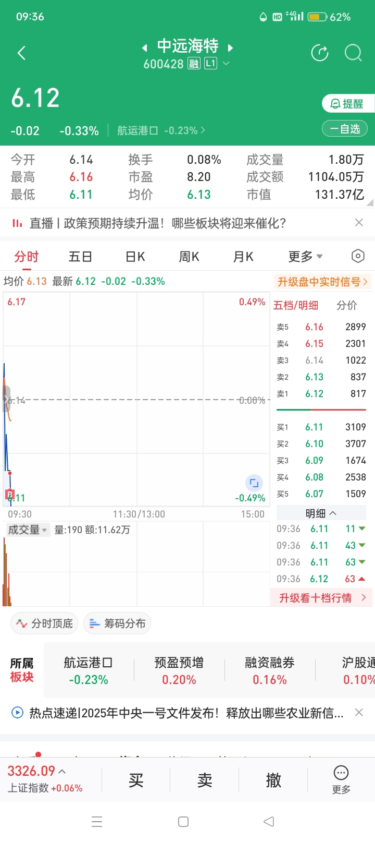This screenshot has width=375, height=841.
Task: Open 融资融券 sector card
Action: pyautogui.click(x=270, y=671)
